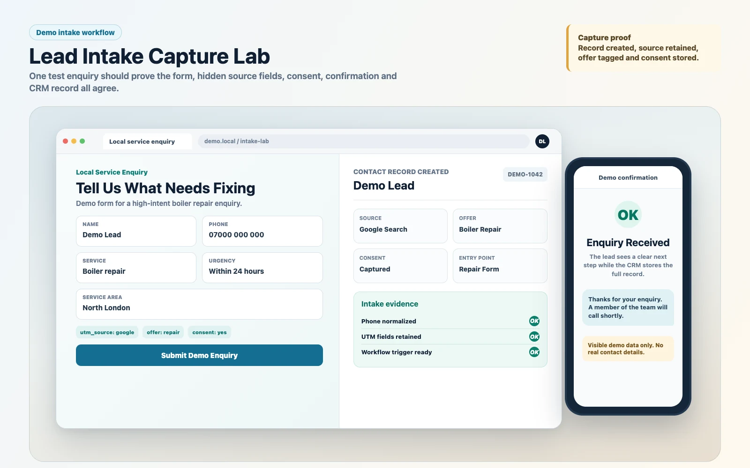Click the Thanks for your enquiry message bubble
Image resolution: width=750 pixels, height=468 pixels.
click(x=628, y=307)
